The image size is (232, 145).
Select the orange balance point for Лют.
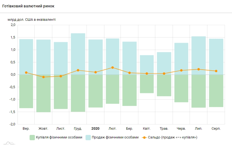click(113, 67)
